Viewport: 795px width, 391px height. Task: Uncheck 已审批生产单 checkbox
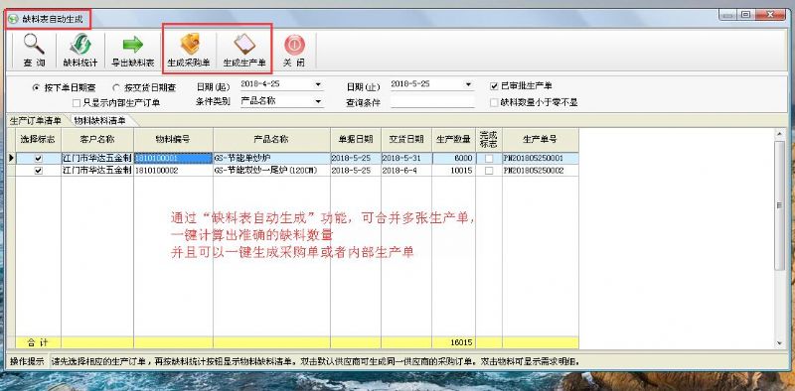[x=494, y=86]
